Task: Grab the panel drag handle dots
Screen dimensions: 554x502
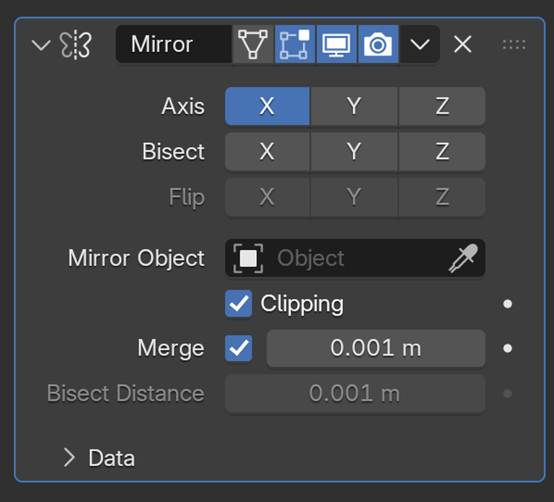Action: [514, 44]
